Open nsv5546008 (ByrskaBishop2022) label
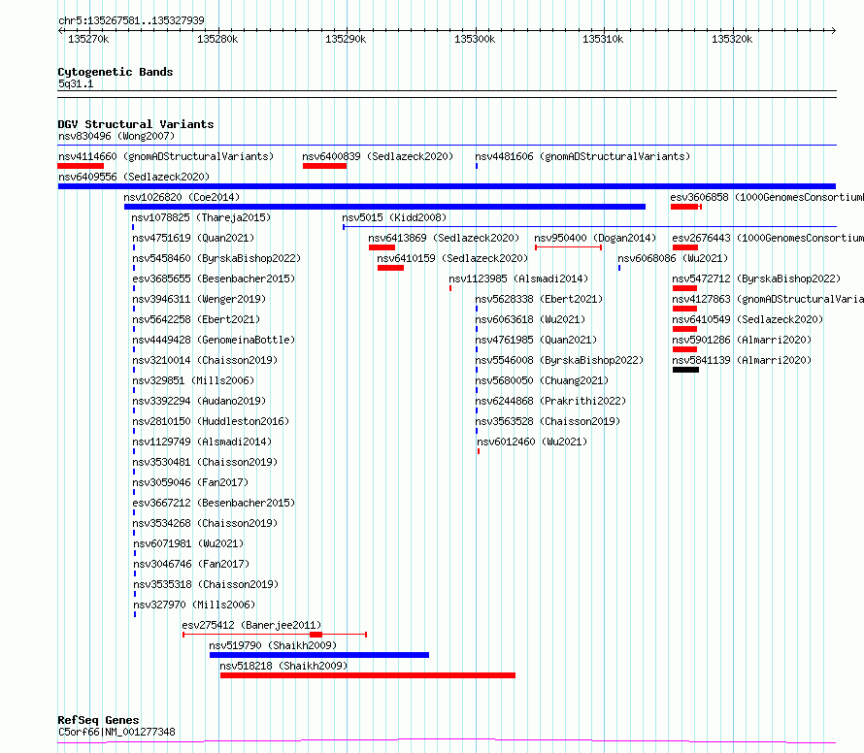The height and width of the screenshot is (753, 864). tap(559, 360)
